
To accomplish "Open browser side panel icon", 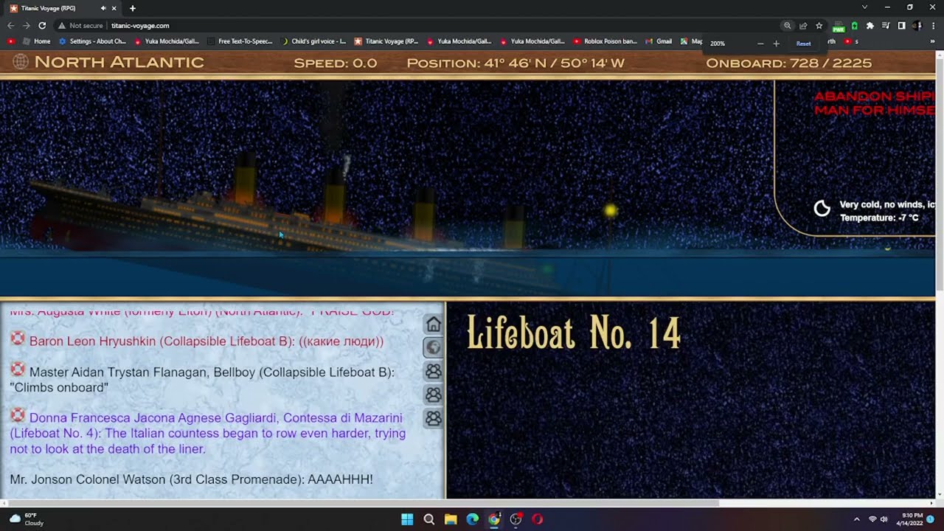I will coord(901,25).
